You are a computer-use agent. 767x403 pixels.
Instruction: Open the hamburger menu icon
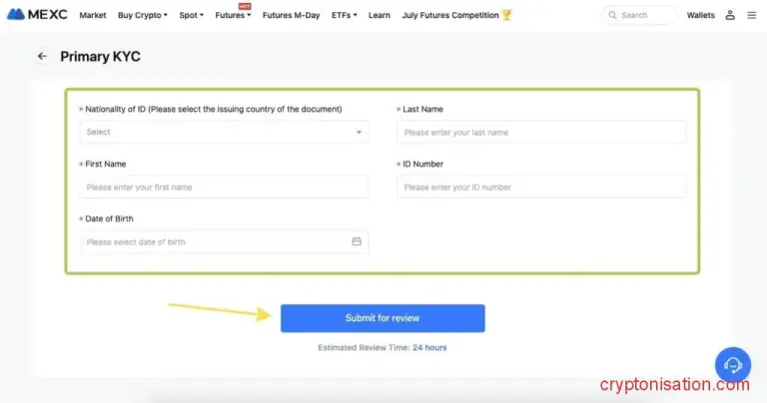point(752,15)
